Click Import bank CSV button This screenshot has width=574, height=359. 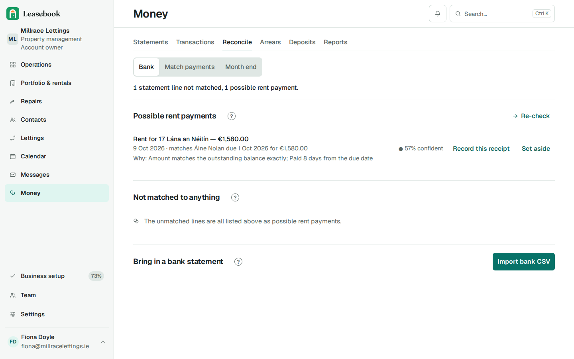pos(524,262)
